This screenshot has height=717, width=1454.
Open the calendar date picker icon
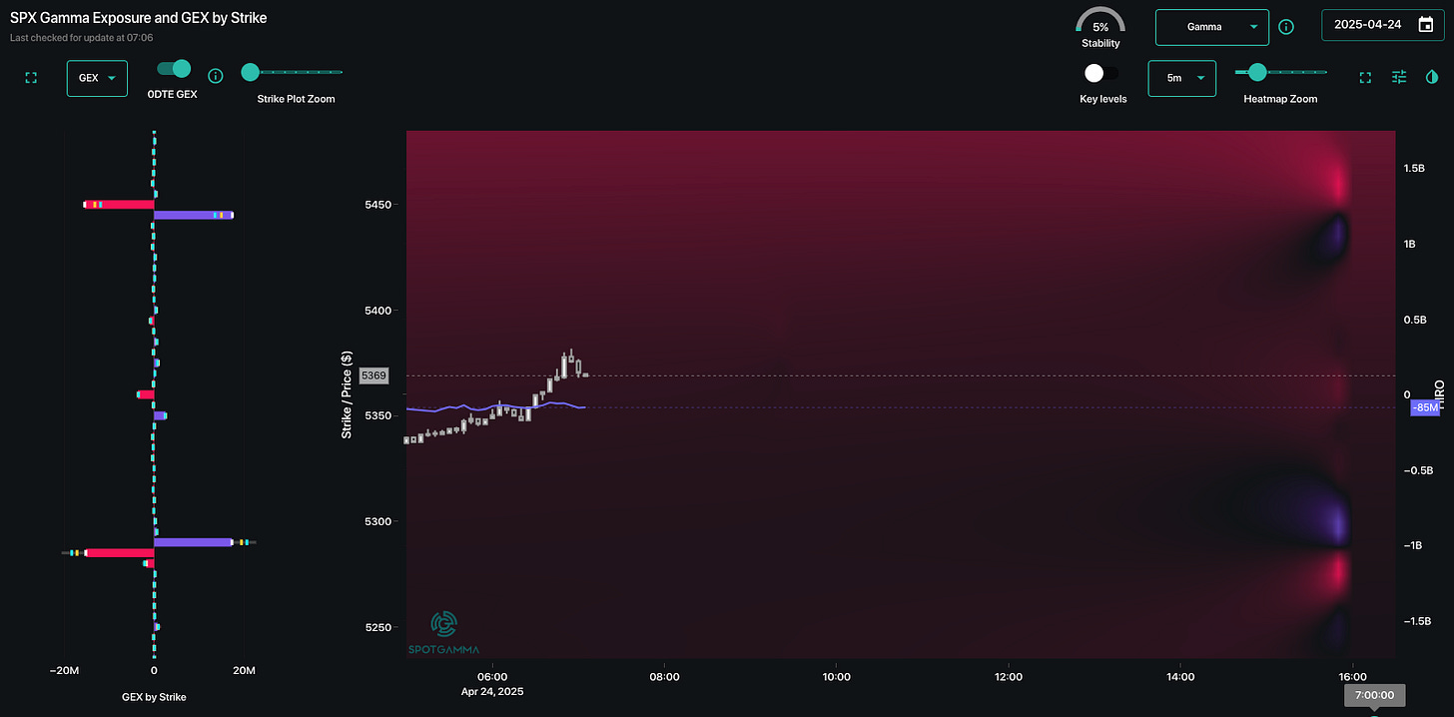click(x=1426, y=25)
